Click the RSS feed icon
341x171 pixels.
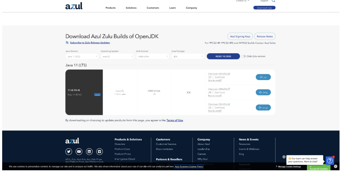click(67, 43)
